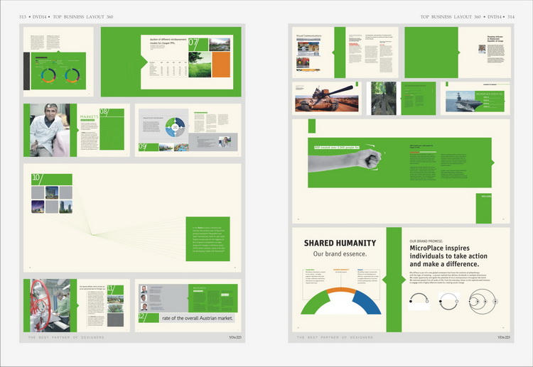Click the number 10 green label

[x=52, y=180]
